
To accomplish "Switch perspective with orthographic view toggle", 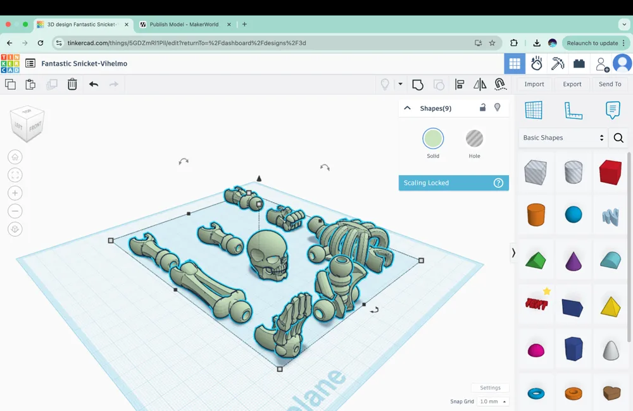I will tap(15, 229).
